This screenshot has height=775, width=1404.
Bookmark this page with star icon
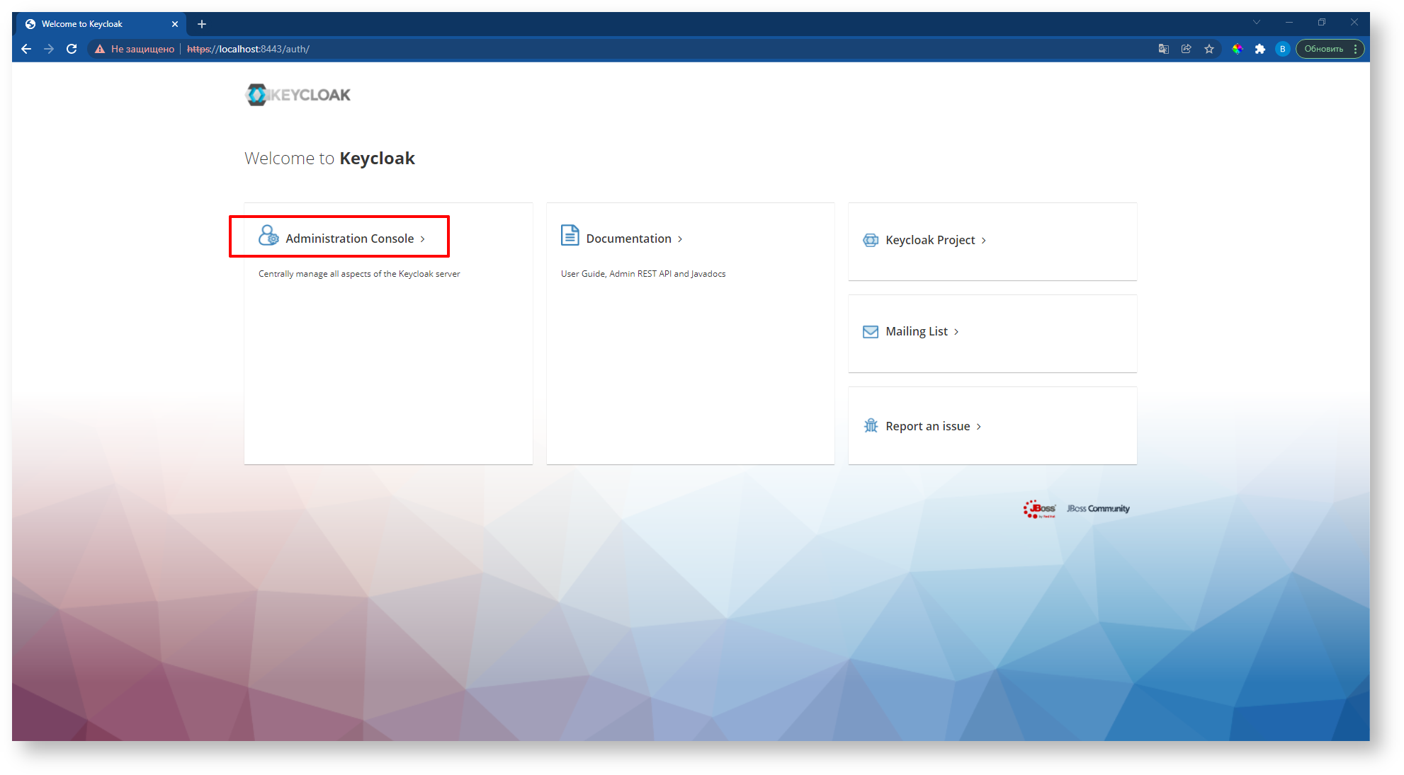click(x=1209, y=49)
